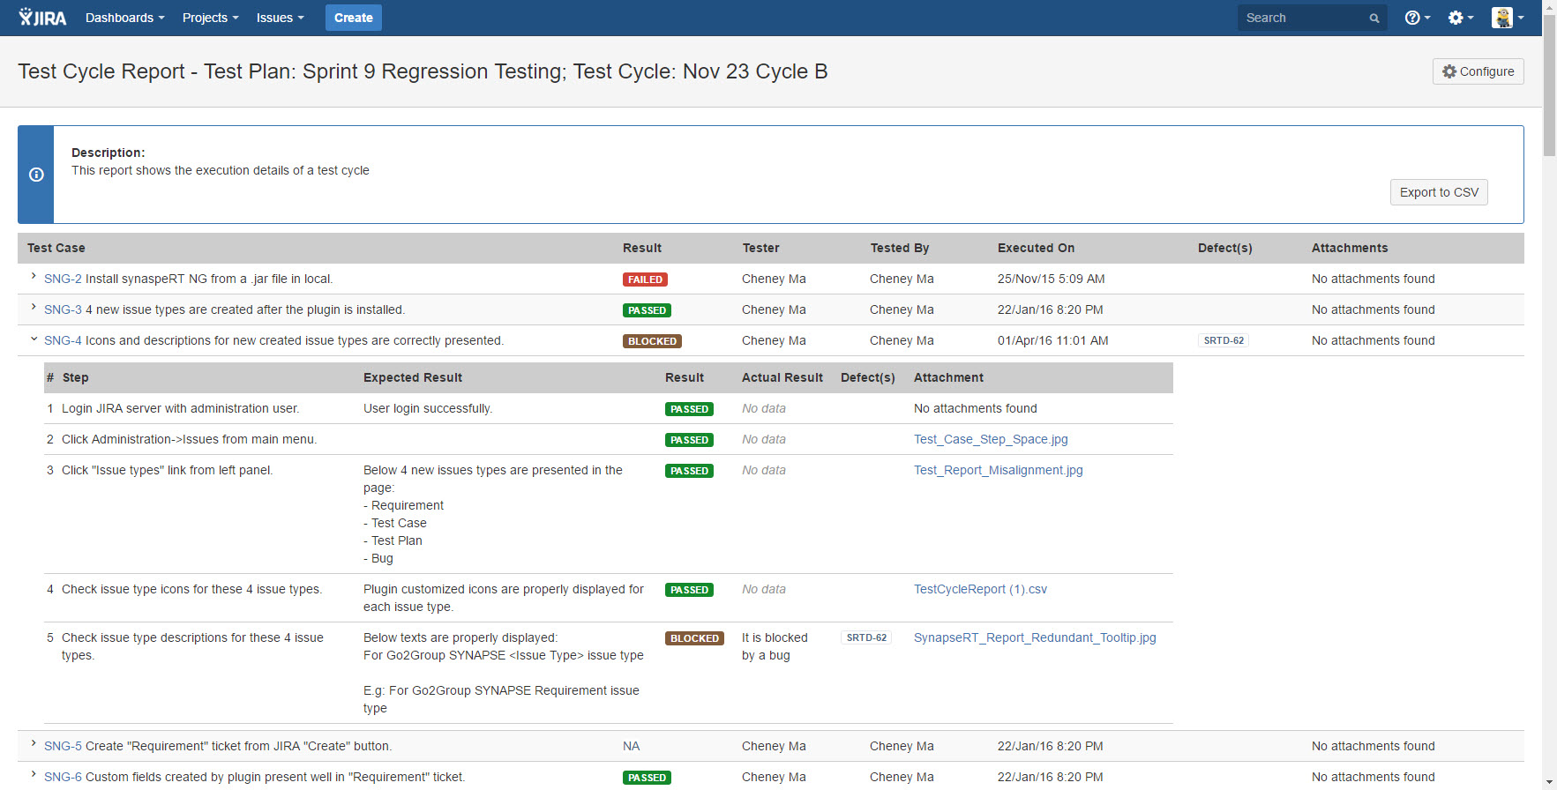The width and height of the screenshot is (1557, 790).
Task: Click the JIRA logo in header
Action: pyautogui.click(x=42, y=18)
